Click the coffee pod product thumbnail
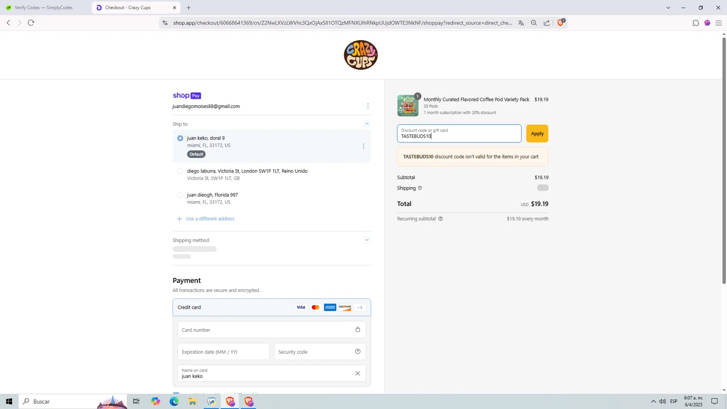727x409 pixels. 408,106
